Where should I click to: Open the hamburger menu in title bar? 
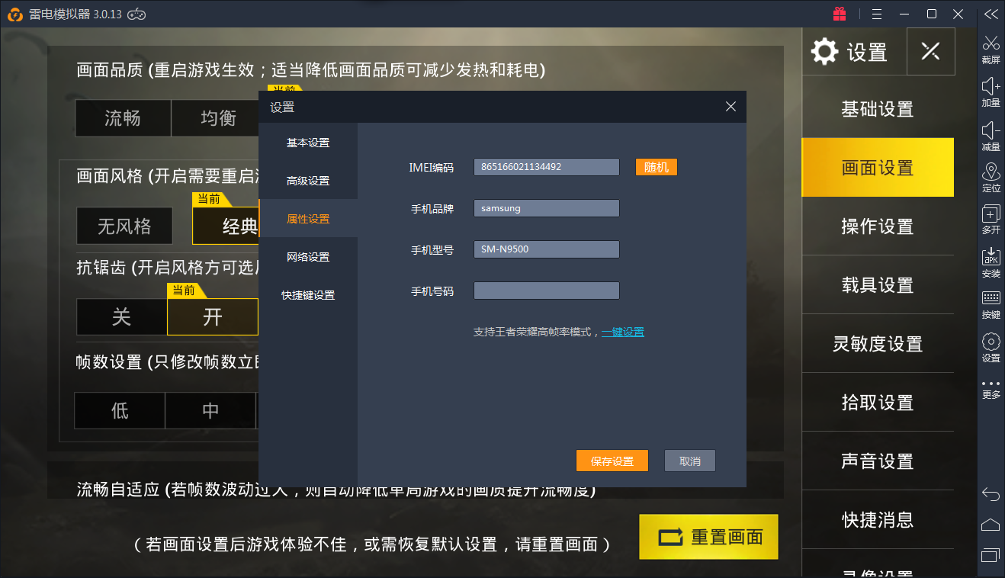coord(876,13)
